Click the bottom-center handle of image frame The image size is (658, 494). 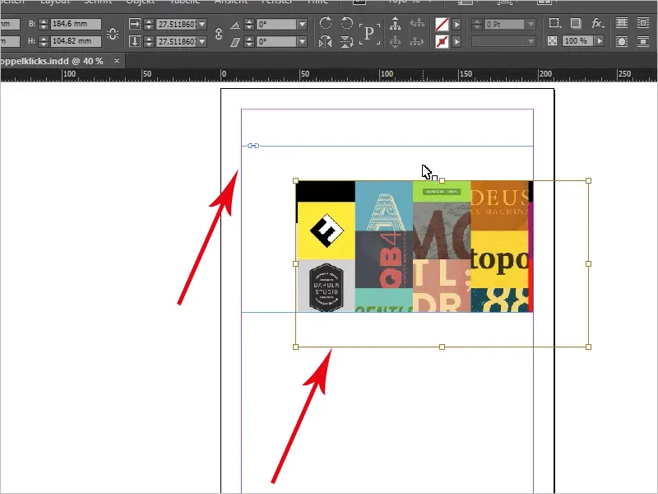[x=442, y=347]
